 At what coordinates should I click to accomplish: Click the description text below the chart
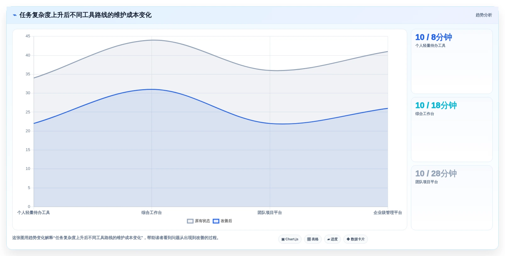point(116,238)
